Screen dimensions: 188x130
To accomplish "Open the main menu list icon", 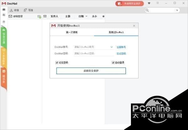I will click(x=157, y=3).
